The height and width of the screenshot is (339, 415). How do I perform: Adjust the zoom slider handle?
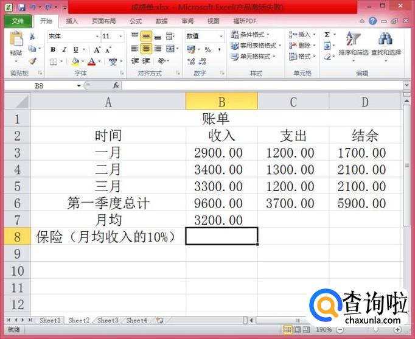376,329
